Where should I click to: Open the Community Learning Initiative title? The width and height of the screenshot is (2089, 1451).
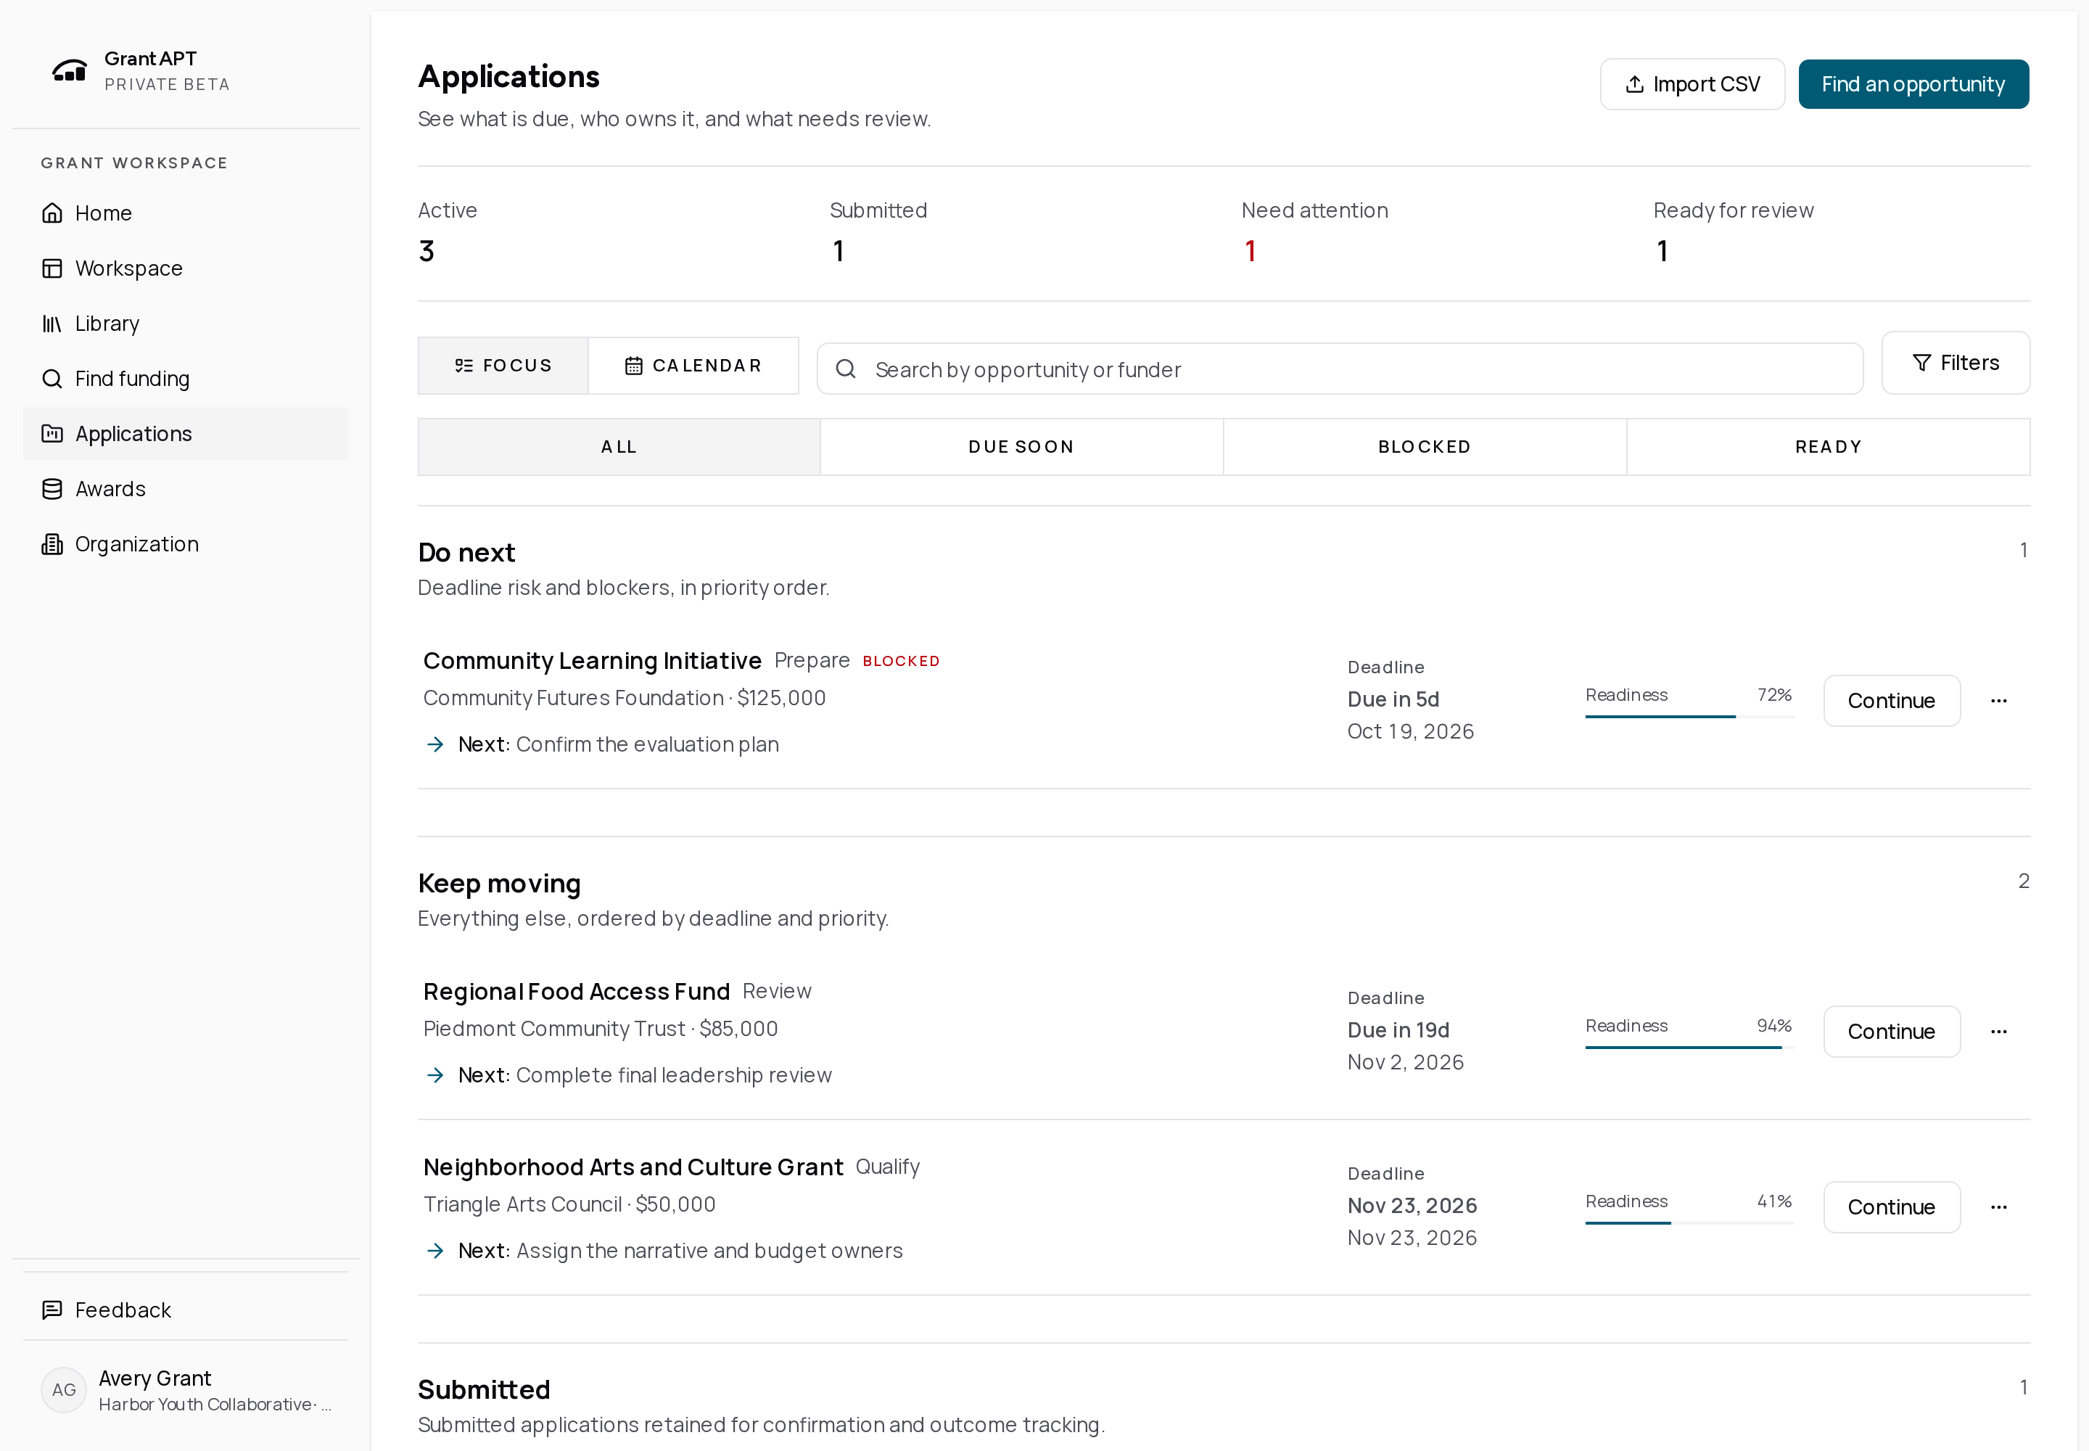(x=593, y=661)
